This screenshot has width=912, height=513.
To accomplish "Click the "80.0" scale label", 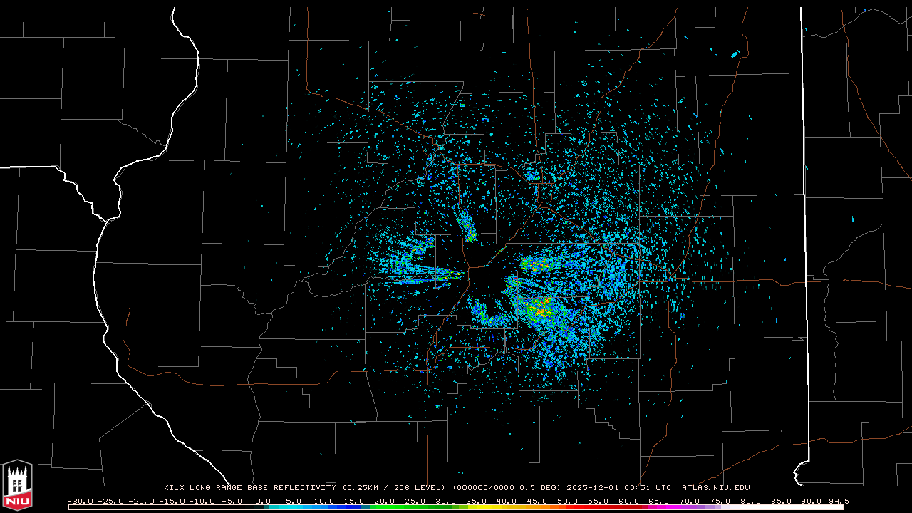I will (750, 501).
